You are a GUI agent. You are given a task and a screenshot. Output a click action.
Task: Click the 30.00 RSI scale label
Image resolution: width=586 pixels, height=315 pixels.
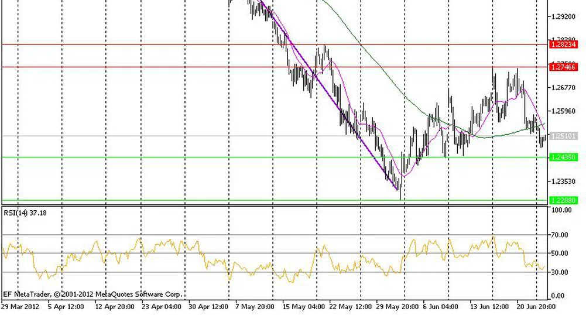(560, 272)
